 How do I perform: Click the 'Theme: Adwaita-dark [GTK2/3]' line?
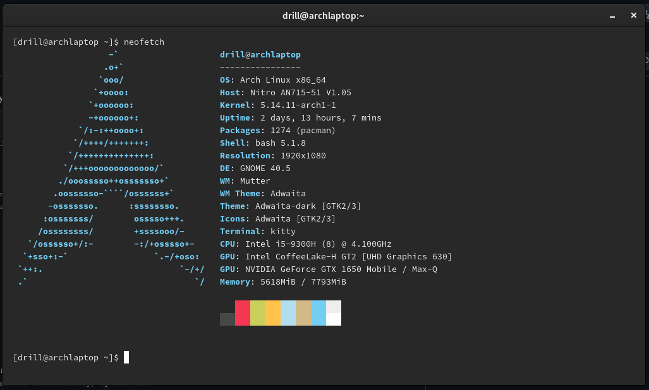point(290,206)
